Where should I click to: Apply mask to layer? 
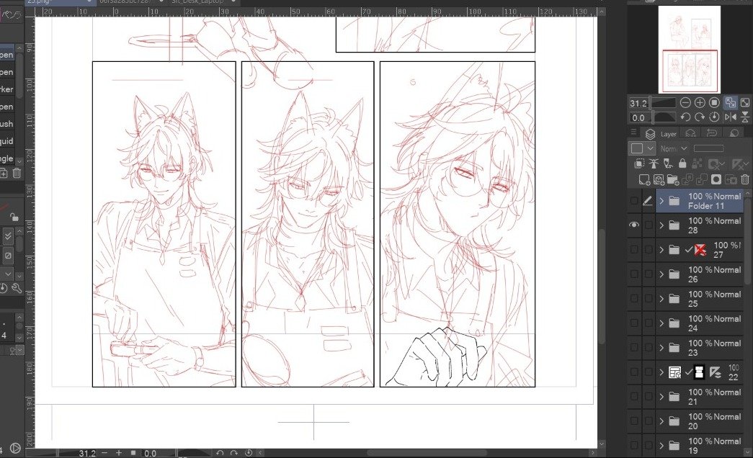point(731,179)
